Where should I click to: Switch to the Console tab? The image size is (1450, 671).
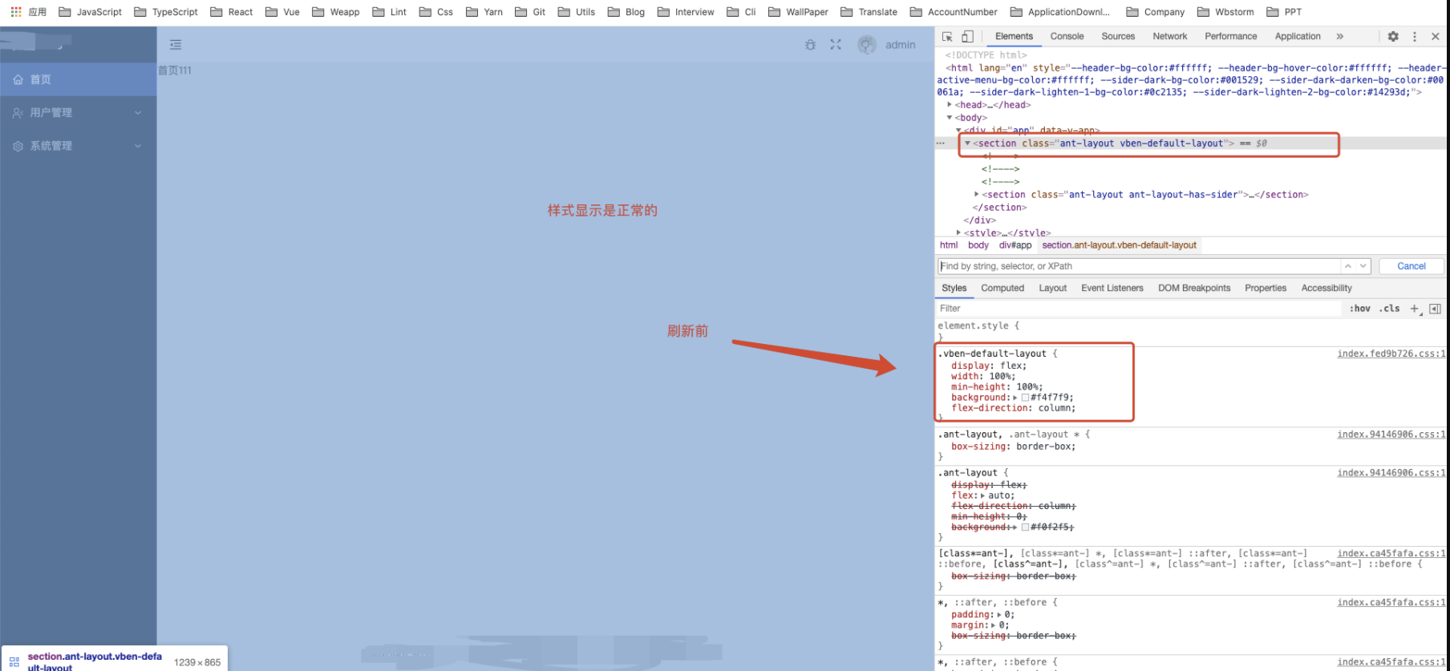1067,37
